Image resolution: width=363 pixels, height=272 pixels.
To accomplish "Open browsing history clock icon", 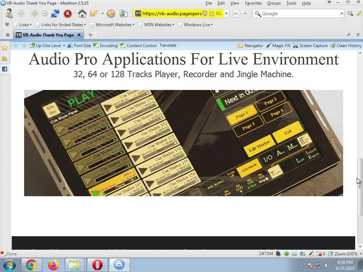I will (x=111, y=14).
